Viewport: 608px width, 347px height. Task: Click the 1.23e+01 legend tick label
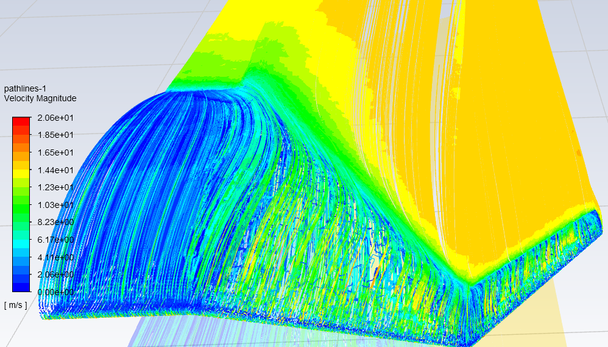pyautogui.click(x=56, y=187)
